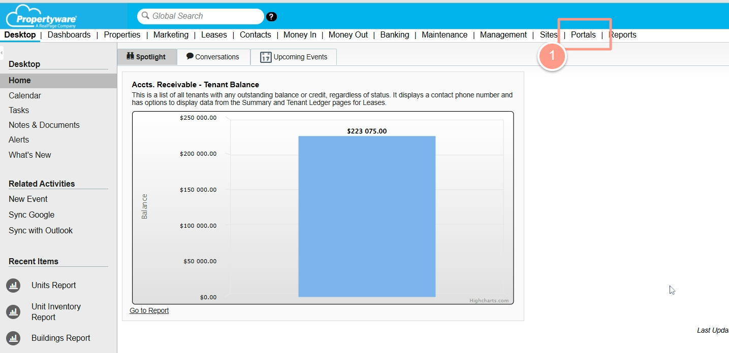The image size is (729, 353).
Task: Open the Money Out menu
Action: (x=348, y=35)
